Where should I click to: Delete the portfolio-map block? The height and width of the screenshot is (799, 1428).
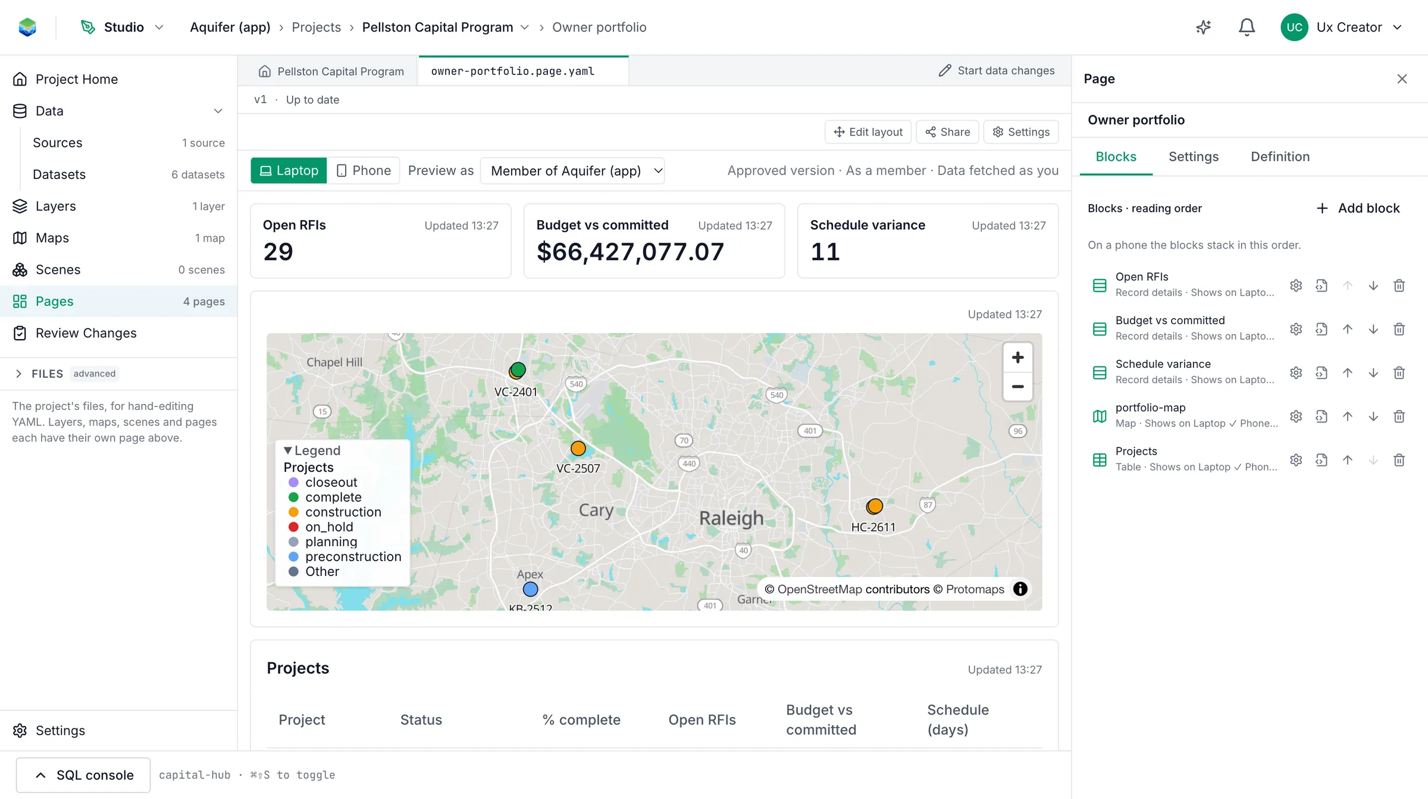1399,416
